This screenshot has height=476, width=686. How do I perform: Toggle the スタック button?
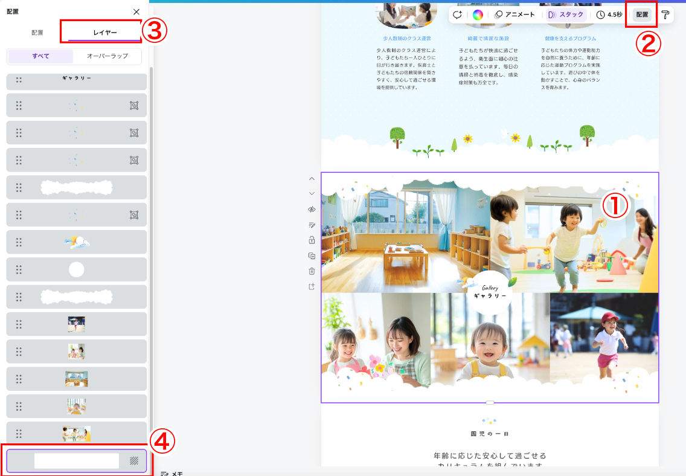[x=566, y=14]
